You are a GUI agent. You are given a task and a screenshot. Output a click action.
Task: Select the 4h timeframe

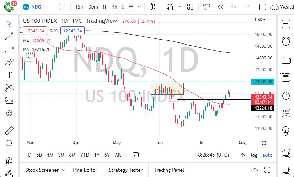[x=114, y=7]
